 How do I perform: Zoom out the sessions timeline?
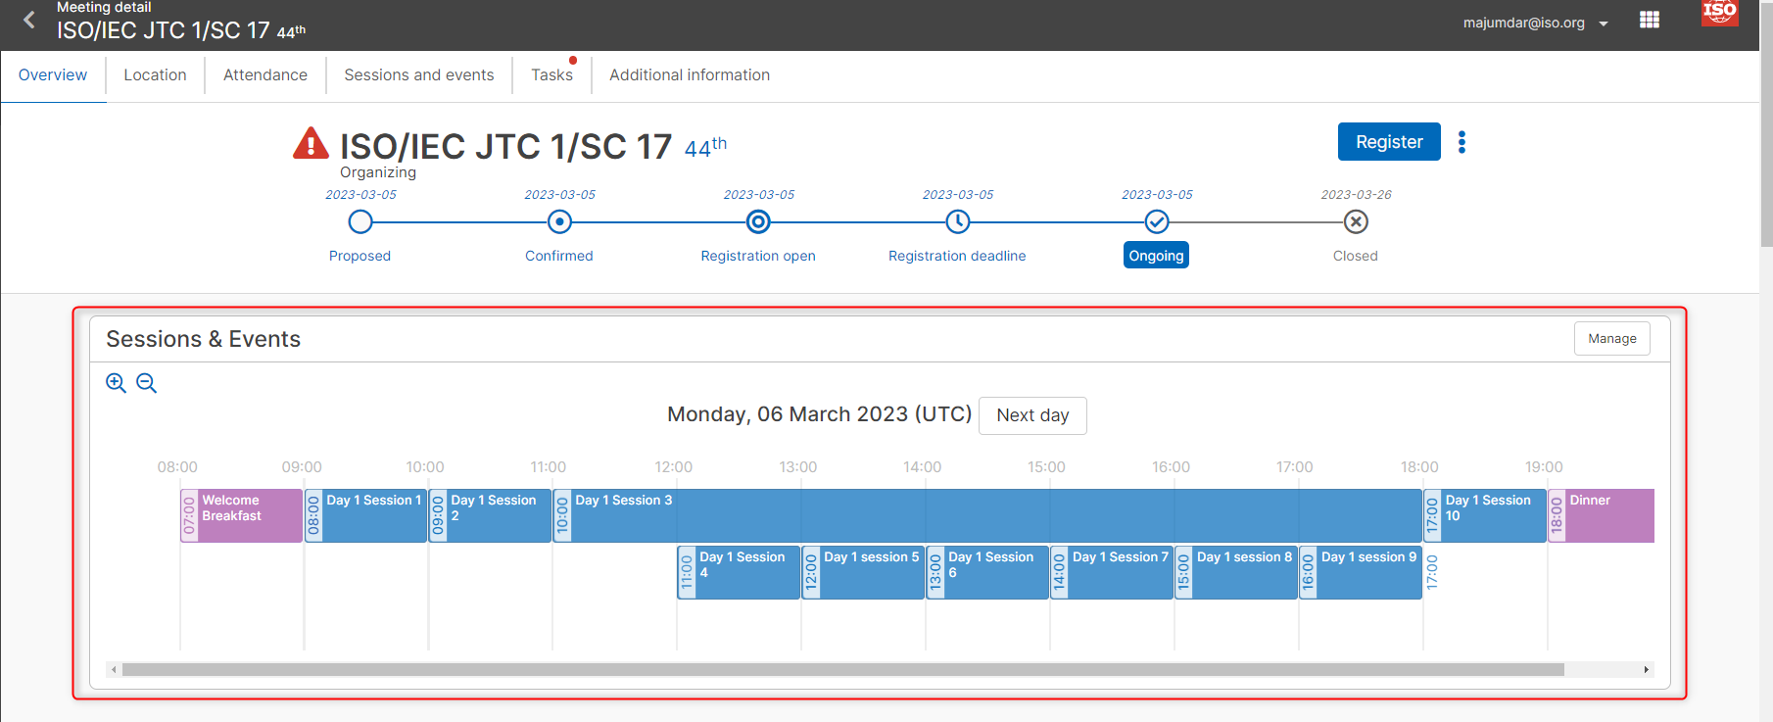coord(147,383)
